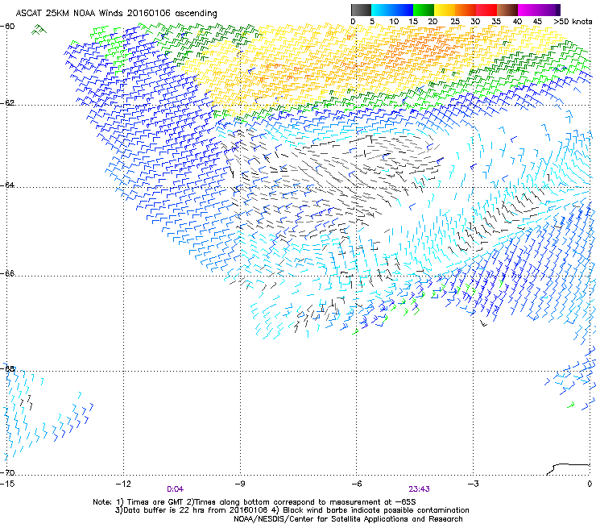Pick the brown 35-40 knots color segment
Screen dimensions: 596x524
point(507,10)
